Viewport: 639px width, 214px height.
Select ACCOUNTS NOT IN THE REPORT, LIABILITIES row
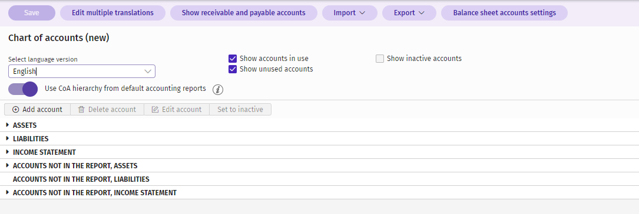click(x=319, y=179)
